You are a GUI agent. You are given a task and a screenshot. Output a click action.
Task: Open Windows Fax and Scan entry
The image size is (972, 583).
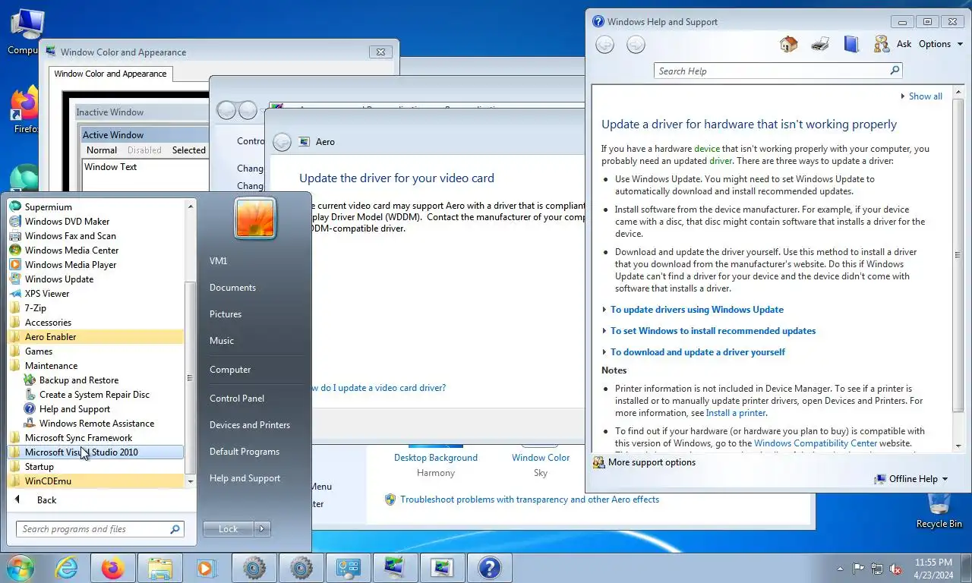71,235
